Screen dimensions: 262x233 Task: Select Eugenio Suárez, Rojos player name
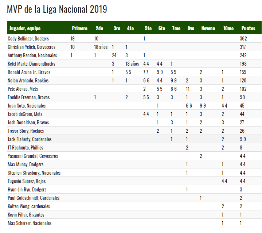[x=27, y=181]
